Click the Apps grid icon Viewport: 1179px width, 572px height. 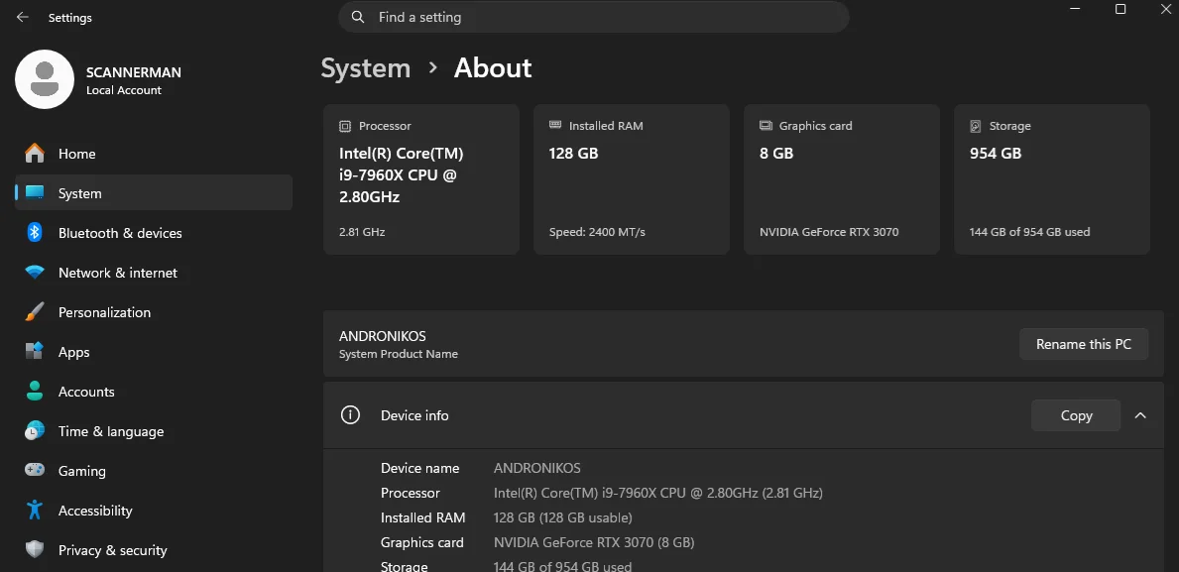[35, 352]
